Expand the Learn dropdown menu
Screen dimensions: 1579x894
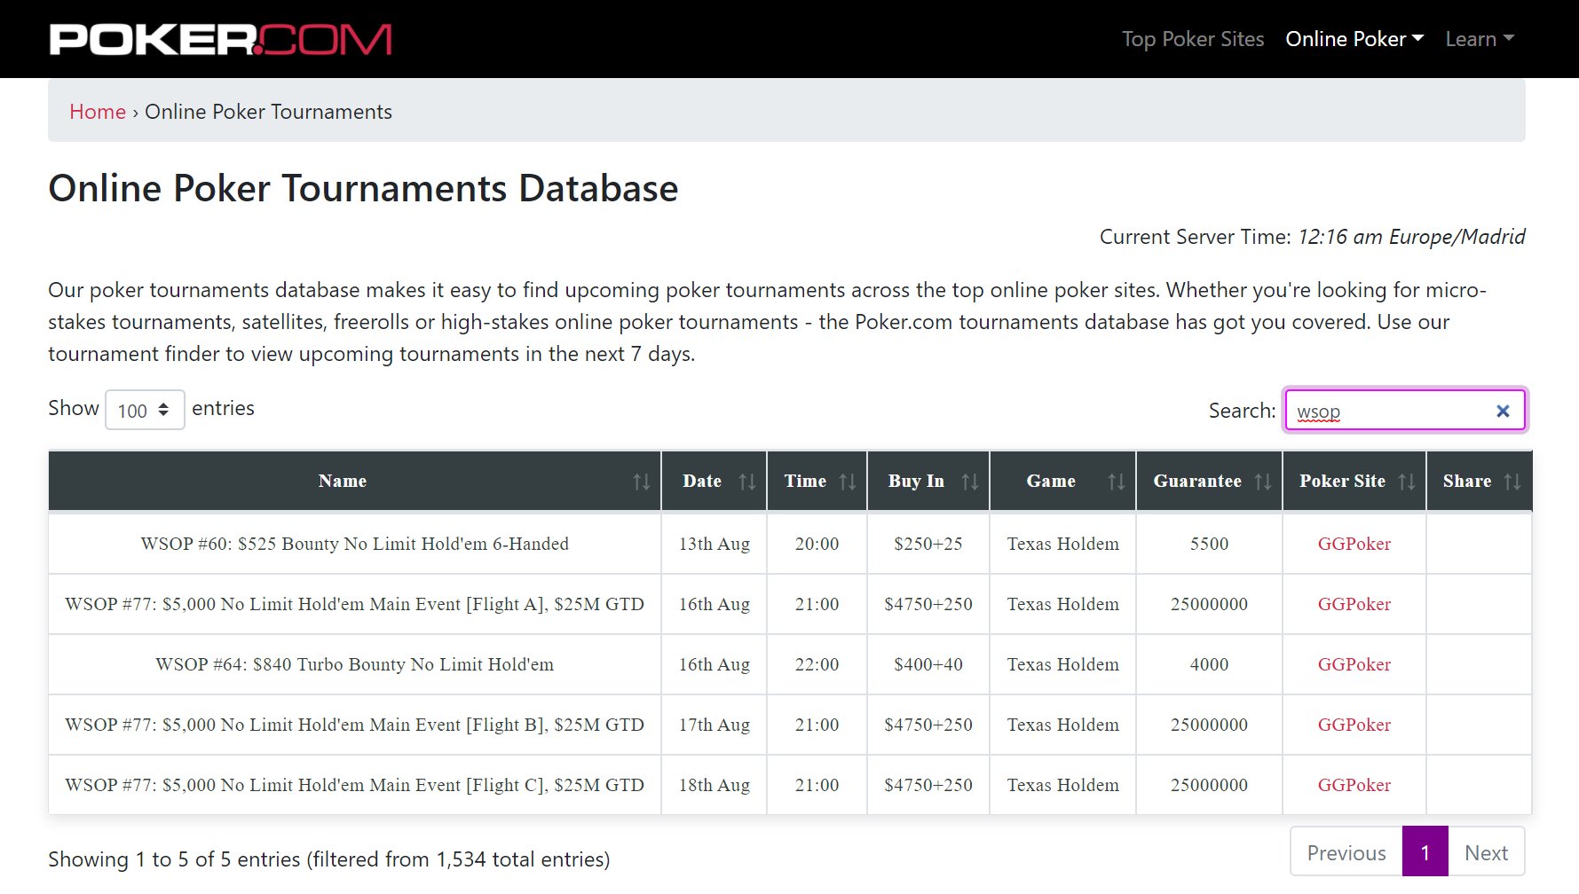pyautogui.click(x=1480, y=39)
